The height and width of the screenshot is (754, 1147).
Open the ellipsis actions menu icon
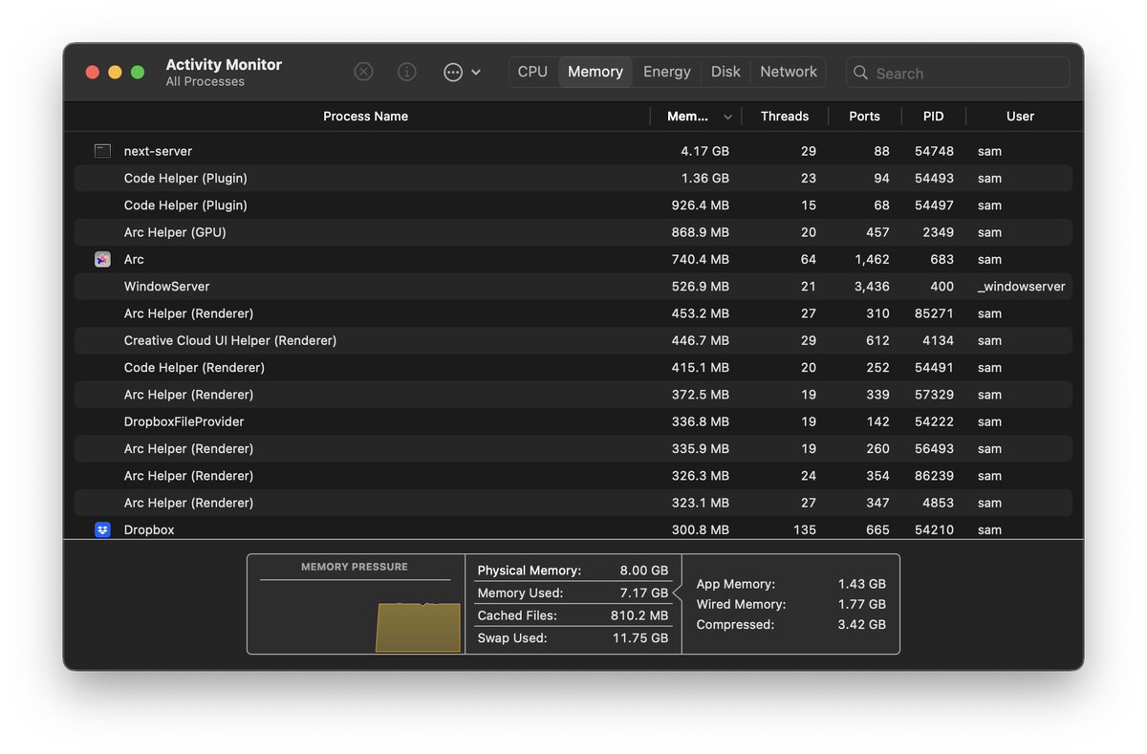click(x=453, y=72)
